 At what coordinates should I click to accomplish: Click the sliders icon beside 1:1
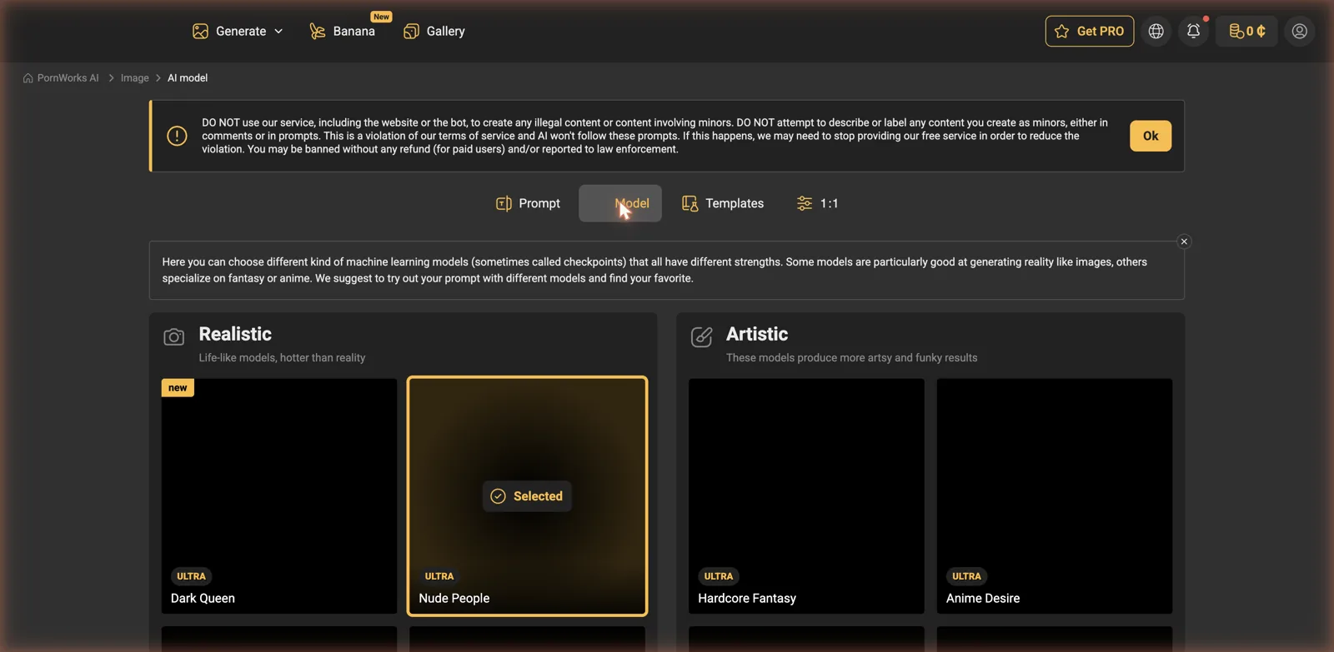click(x=805, y=203)
